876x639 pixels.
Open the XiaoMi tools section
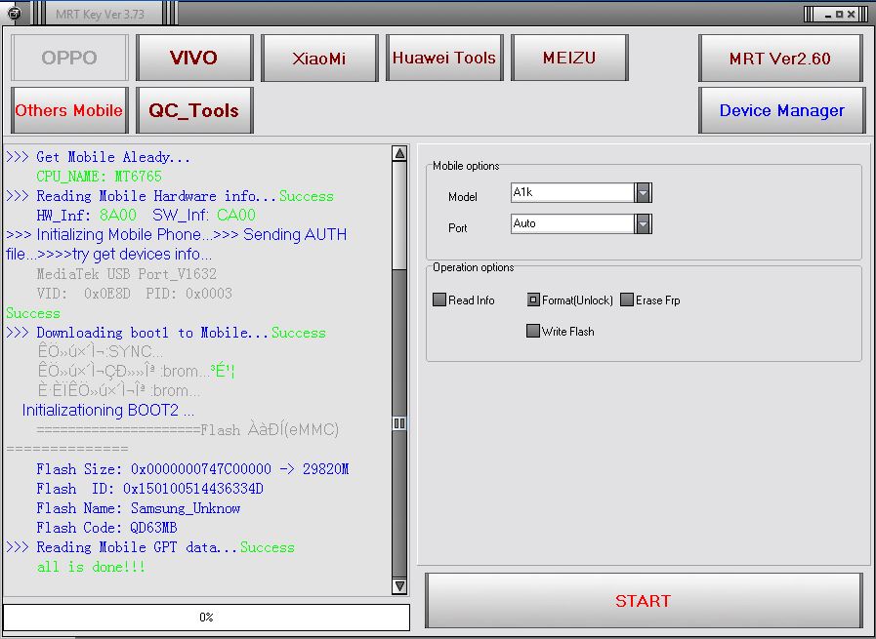(319, 58)
